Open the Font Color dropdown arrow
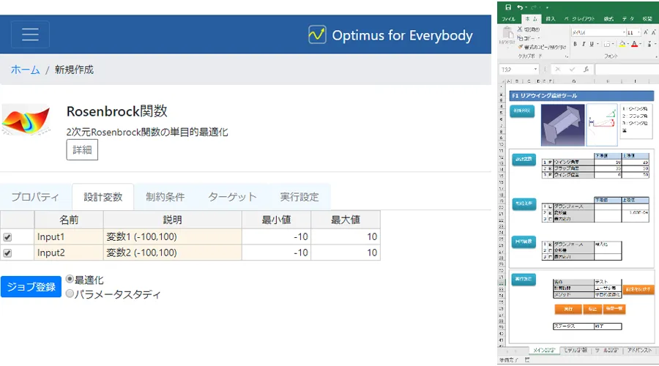This screenshot has width=659, height=366. click(x=641, y=44)
